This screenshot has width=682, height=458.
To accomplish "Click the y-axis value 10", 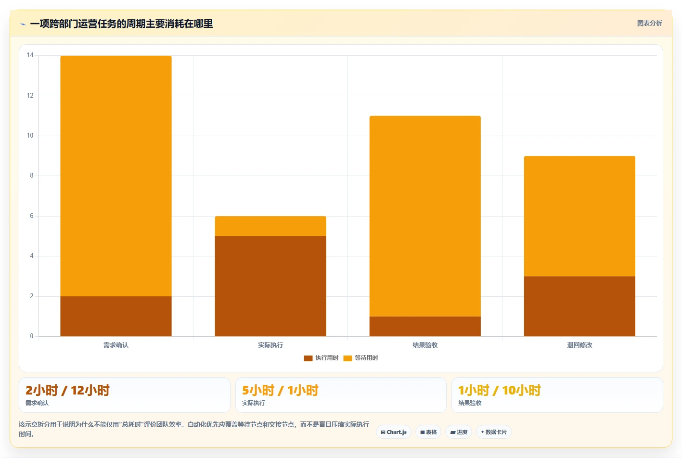I will pyautogui.click(x=30, y=136).
